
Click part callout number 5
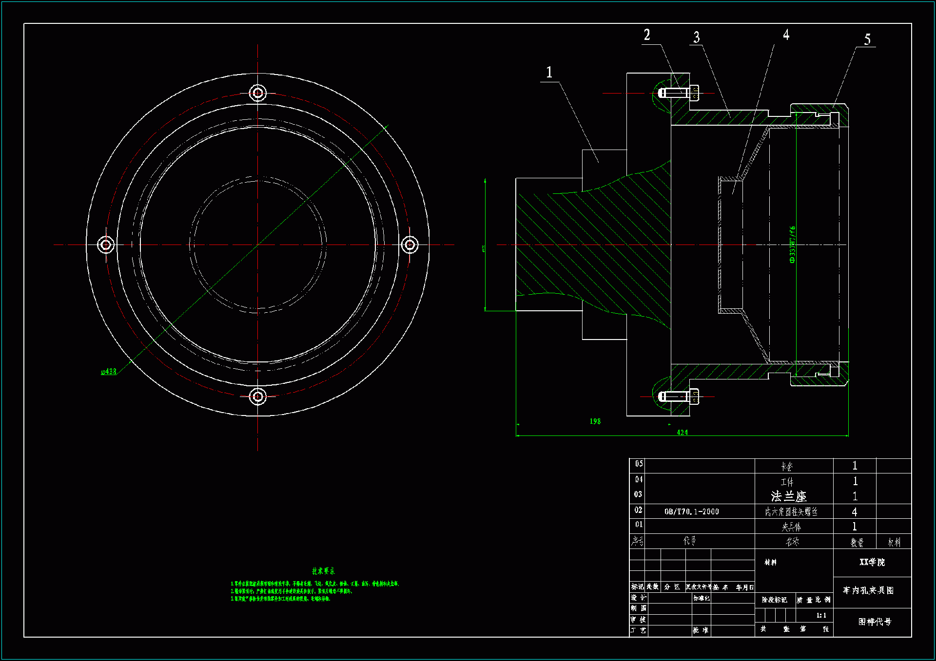[x=867, y=39]
